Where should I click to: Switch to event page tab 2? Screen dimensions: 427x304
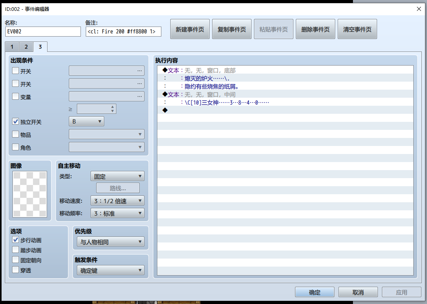pos(26,47)
